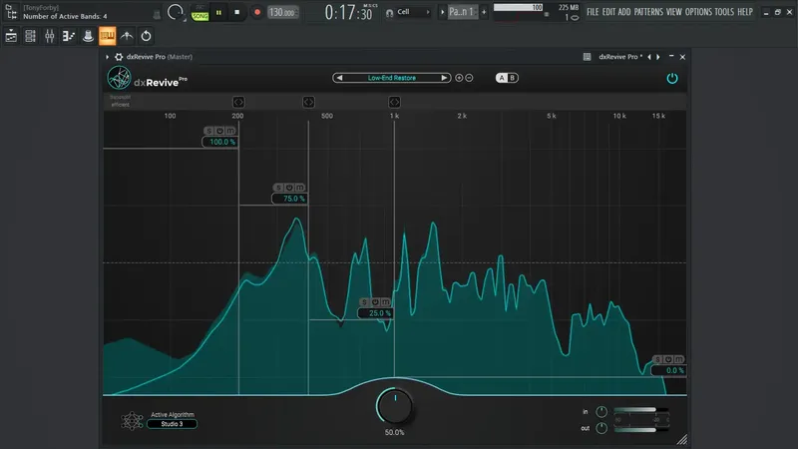Screen dimensions: 798x449
Task: Solo the 25.0 % band
Action: (x=364, y=302)
